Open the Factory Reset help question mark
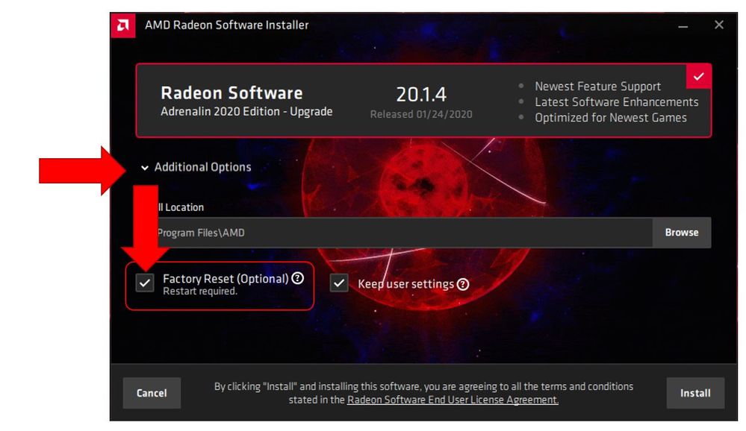The image size is (746, 431). [x=298, y=278]
